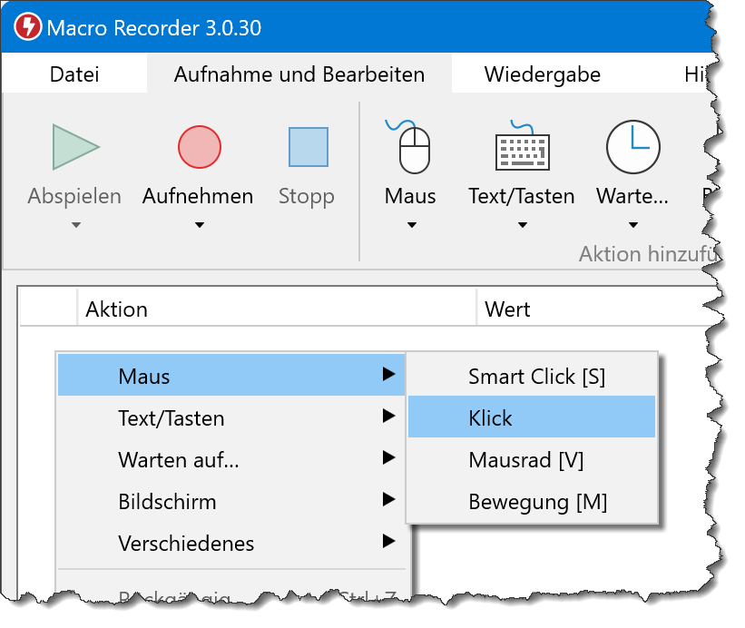The height and width of the screenshot is (628, 745).
Task: Click the Text/Tasten keyboard icon
Action: tap(522, 147)
